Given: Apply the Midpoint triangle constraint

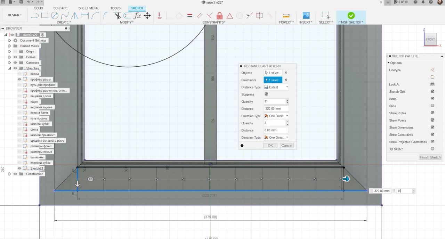Looking at the screenshot, I should pos(229,15).
